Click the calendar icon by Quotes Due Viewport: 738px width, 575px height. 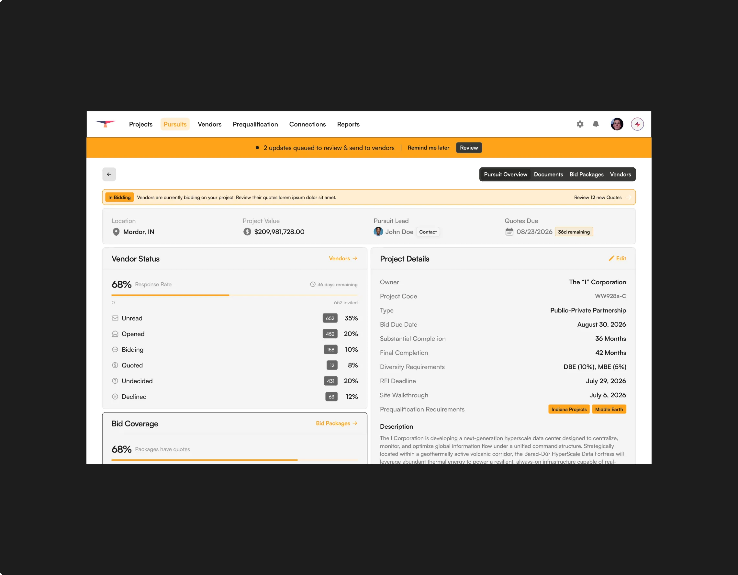click(509, 232)
